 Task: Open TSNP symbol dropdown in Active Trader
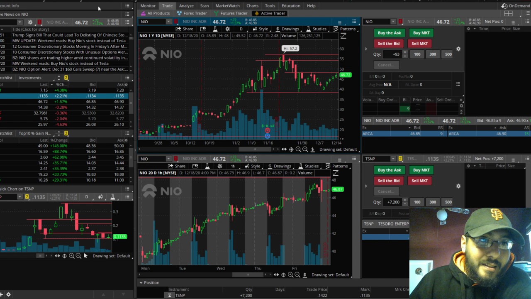coord(393,159)
